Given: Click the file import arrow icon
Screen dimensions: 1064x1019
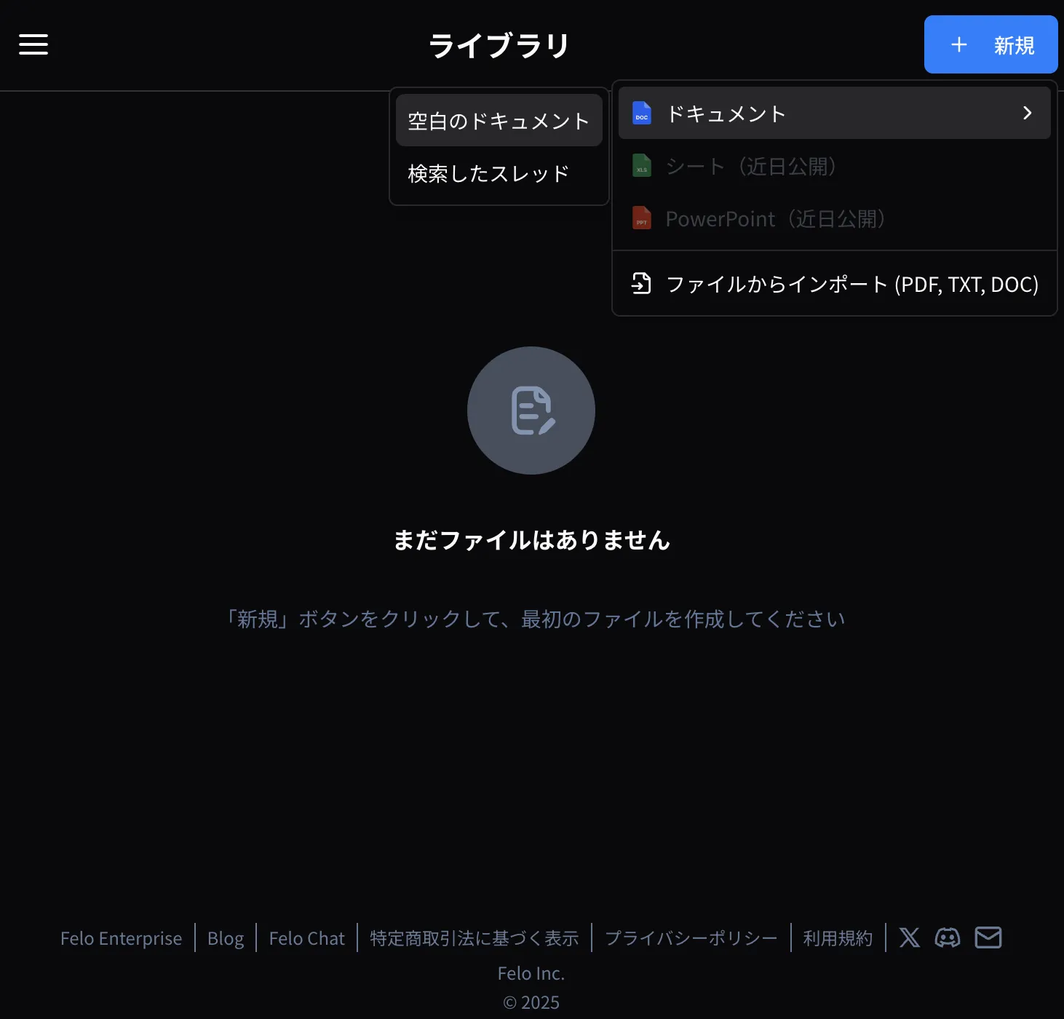Looking at the screenshot, I should pyautogui.click(x=641, y=283).
